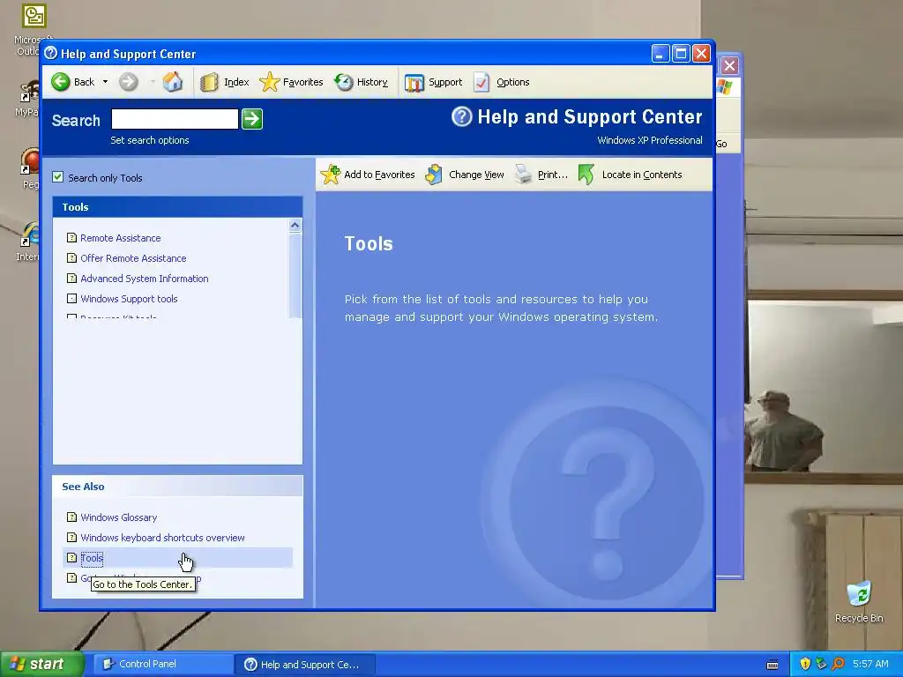This screenshot has width=903, height=677.
Task: Open History clock icon
Action: [344, 82]
